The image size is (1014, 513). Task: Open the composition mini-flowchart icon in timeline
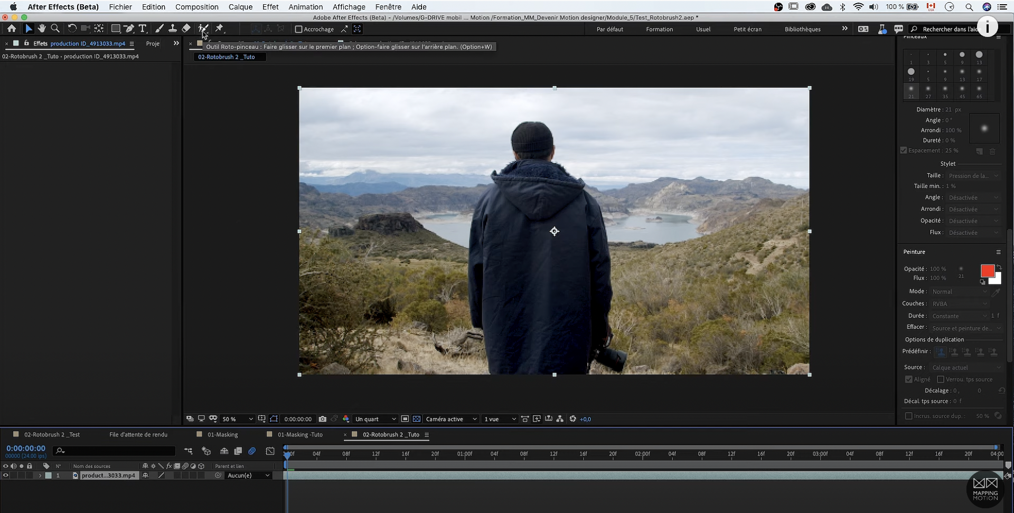pos(189,451)
